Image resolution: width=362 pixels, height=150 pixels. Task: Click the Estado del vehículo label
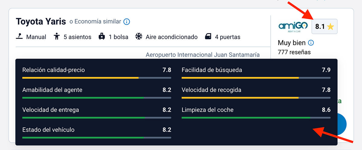(x=48, y=130)
